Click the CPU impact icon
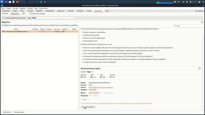Image resolution: width=205 pixels, height=115 pixels. (91, 77)
